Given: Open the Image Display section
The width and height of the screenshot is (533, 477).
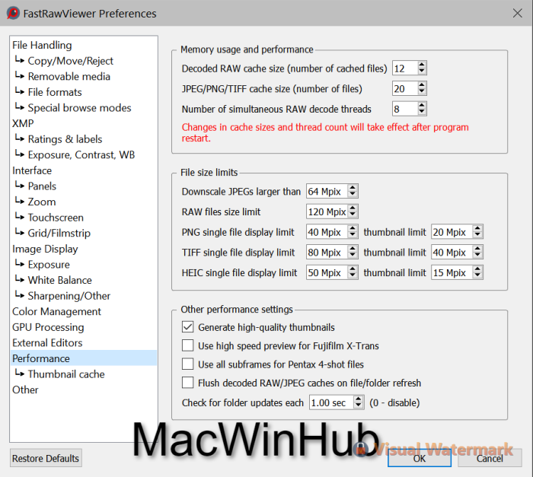Looking at the screenshot, I should (45, 249).
